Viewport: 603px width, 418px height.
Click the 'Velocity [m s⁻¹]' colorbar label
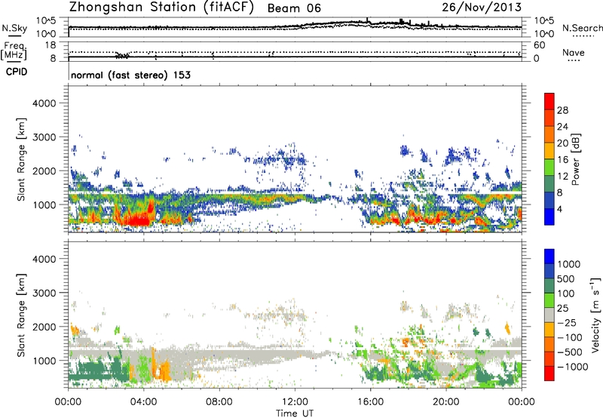coord(595,315)
